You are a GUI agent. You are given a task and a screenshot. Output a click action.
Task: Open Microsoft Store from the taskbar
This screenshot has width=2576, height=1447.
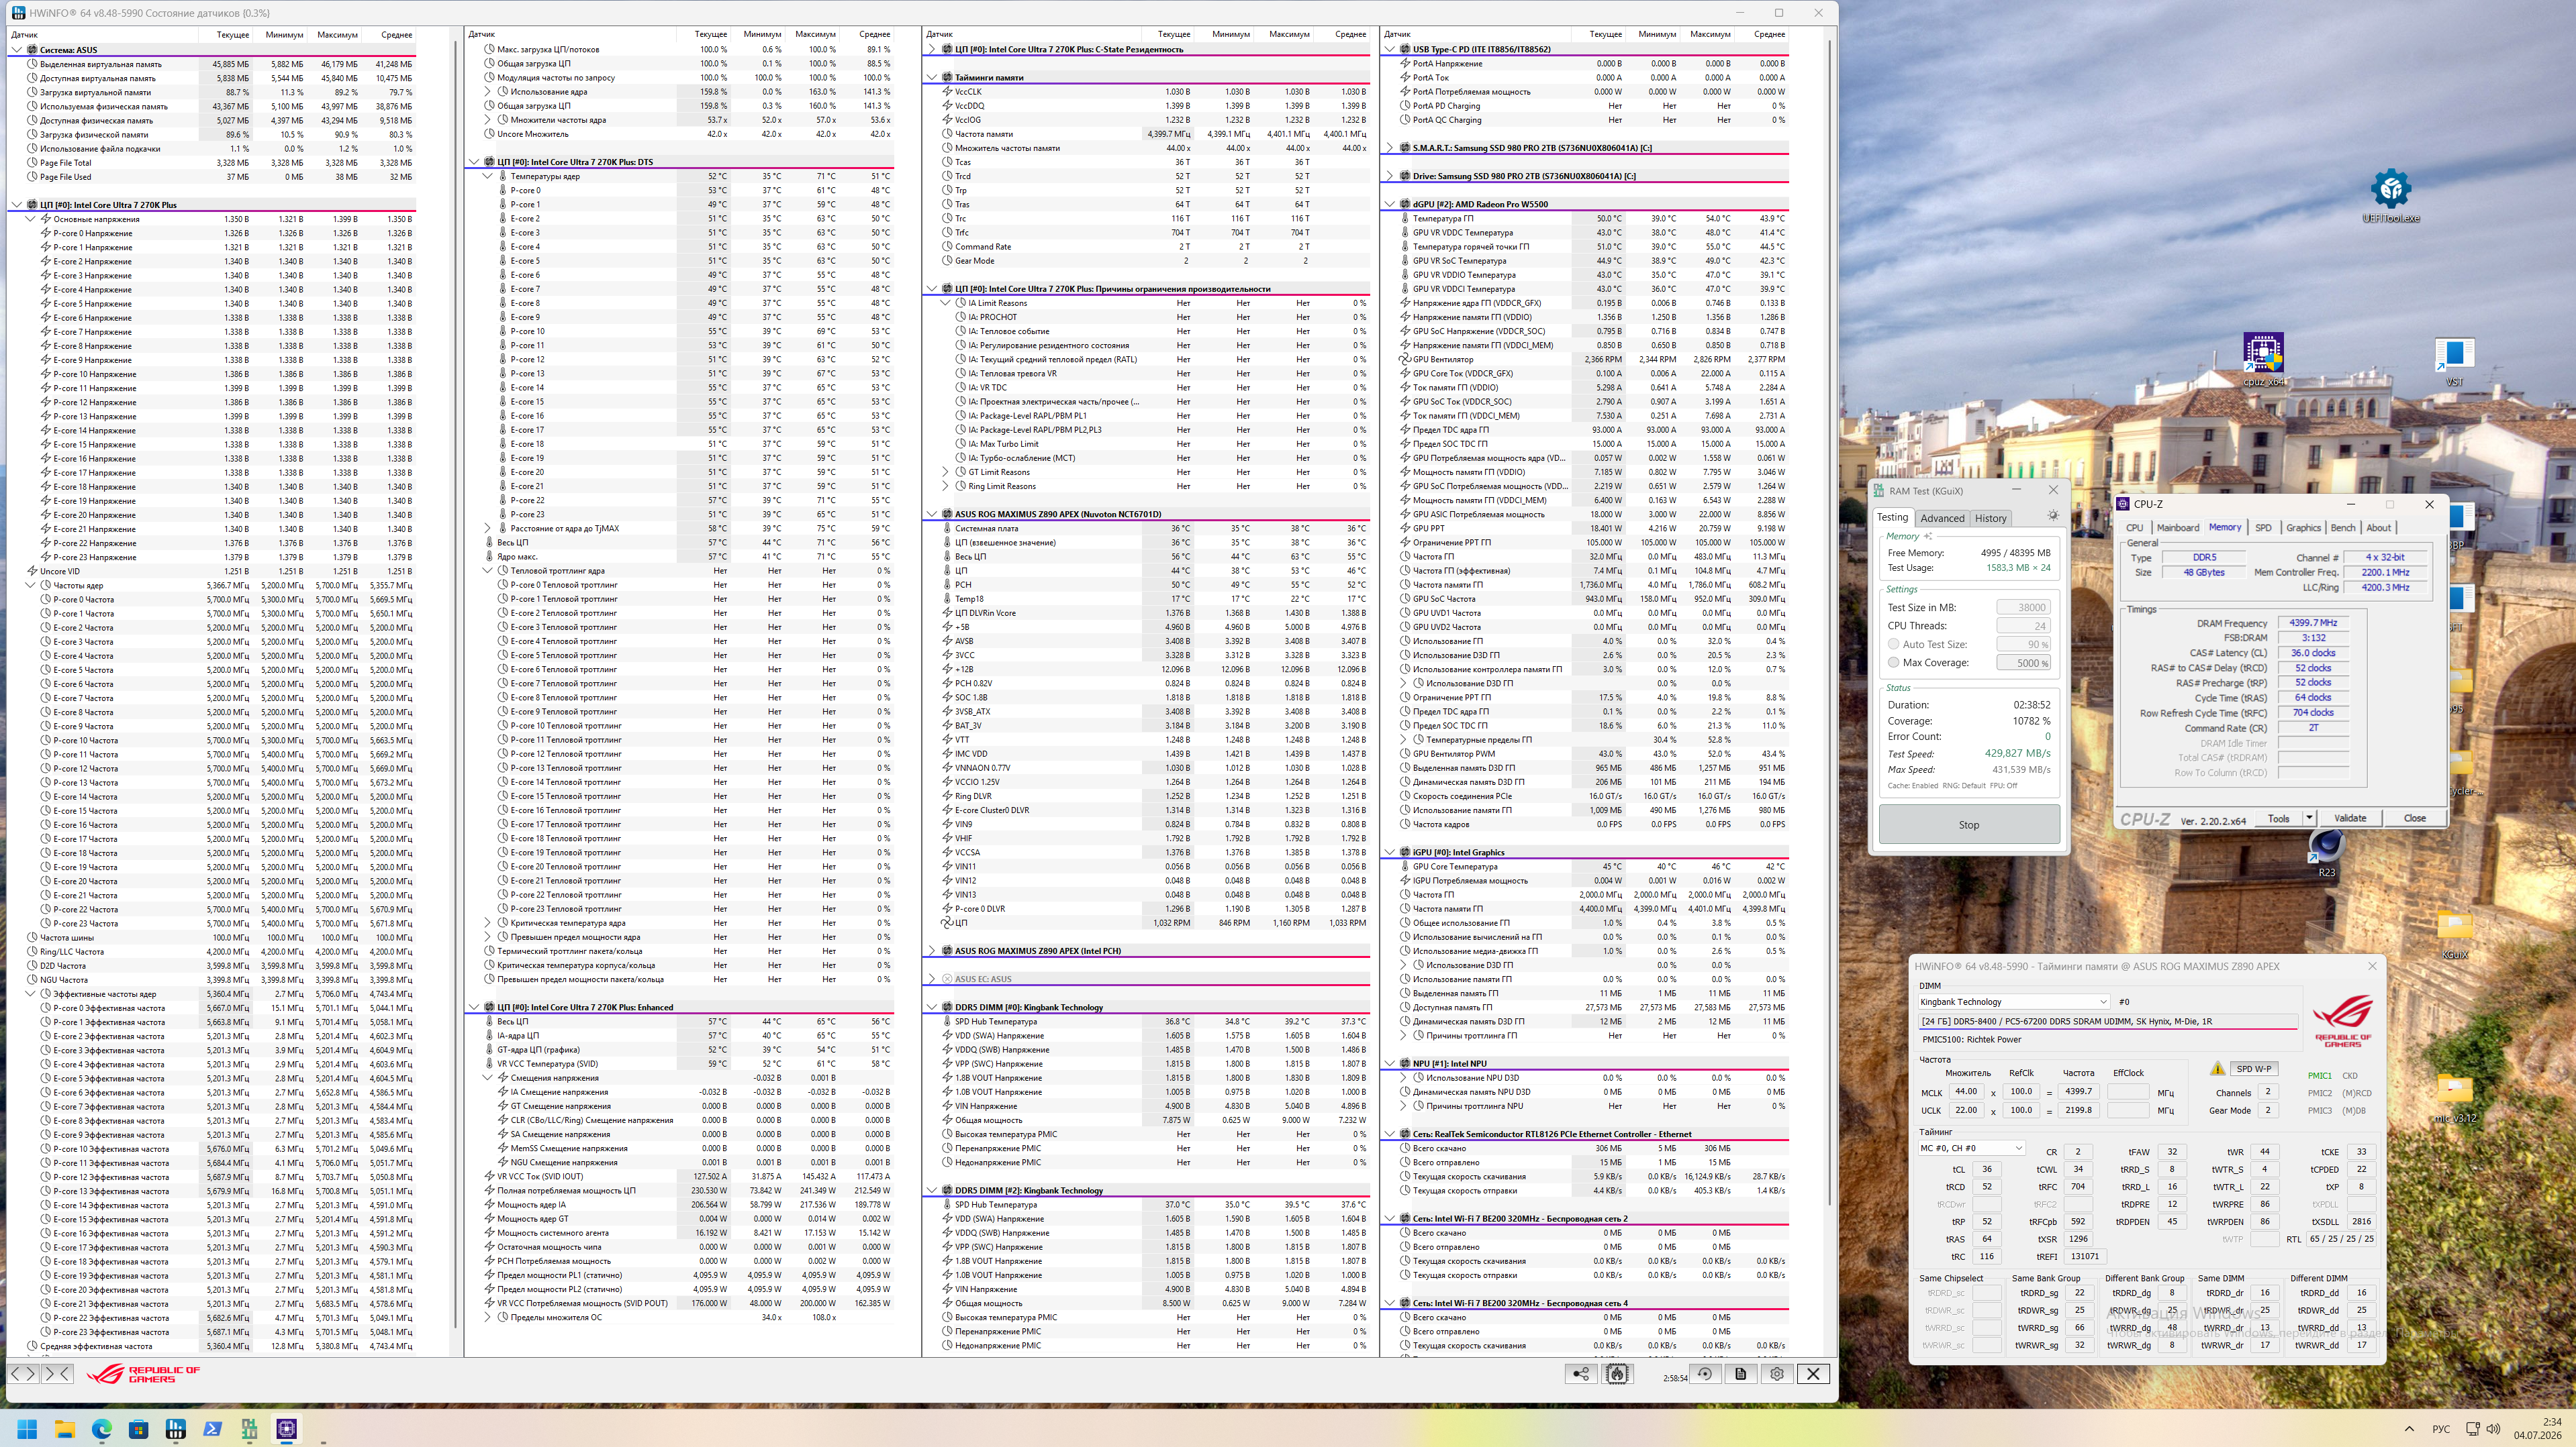(139, 1429)
